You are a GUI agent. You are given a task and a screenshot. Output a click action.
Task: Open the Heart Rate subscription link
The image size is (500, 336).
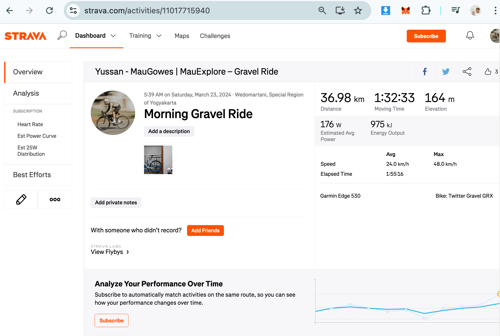tap(30, 124)
